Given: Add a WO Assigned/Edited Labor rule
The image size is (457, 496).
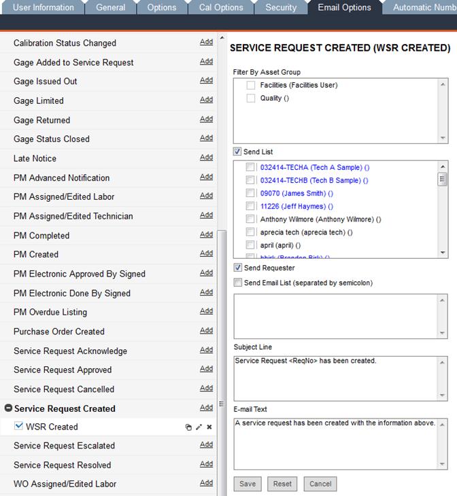Looking at the screenshot, I should 207,483.
